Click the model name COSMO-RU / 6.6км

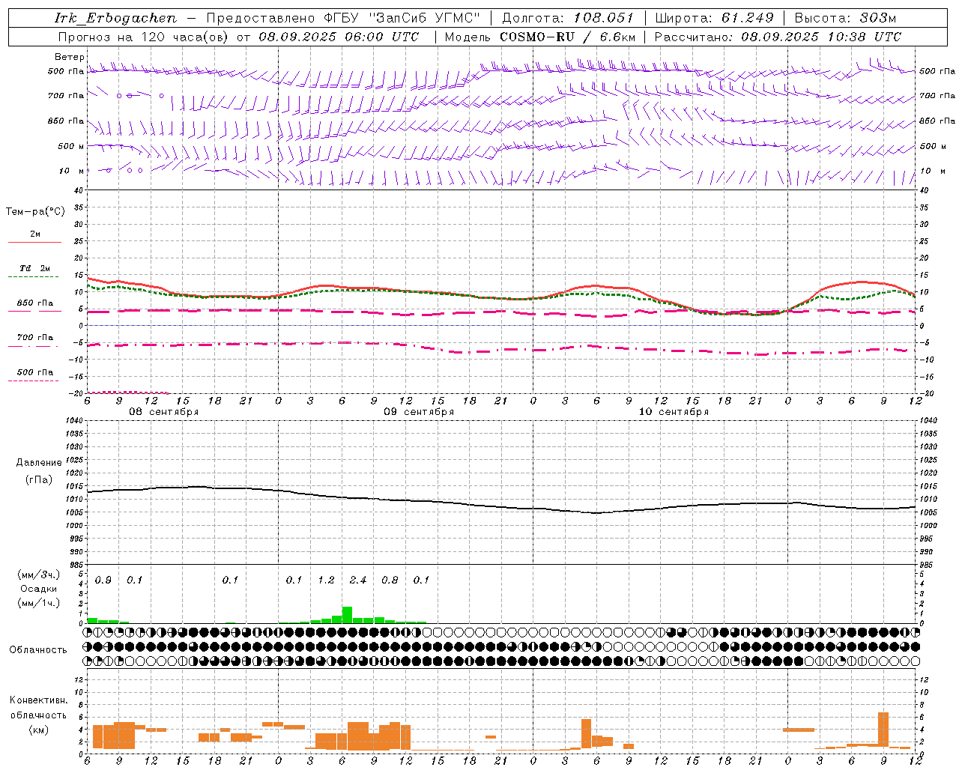[568, 37]
